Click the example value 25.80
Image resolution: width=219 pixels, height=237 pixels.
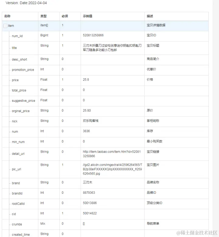tap(87, 110)
